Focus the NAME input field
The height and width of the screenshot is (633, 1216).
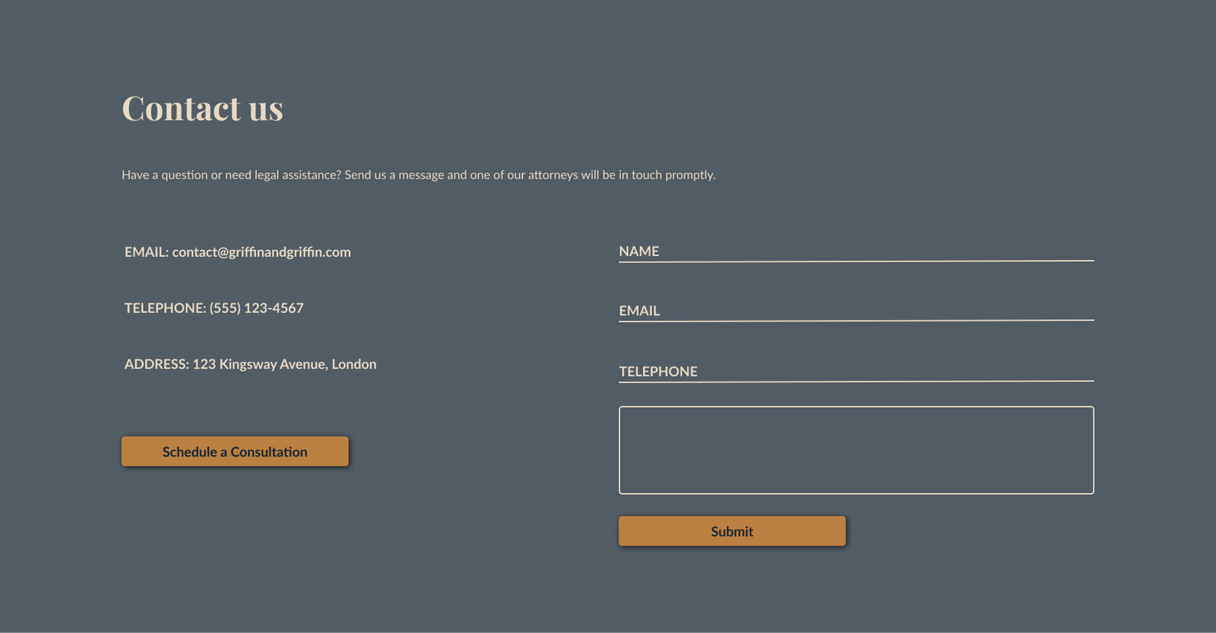856,251
